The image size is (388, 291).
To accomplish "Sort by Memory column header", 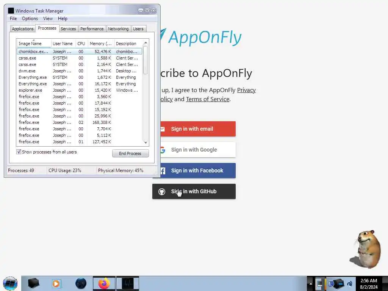I will tap(101, 44).
